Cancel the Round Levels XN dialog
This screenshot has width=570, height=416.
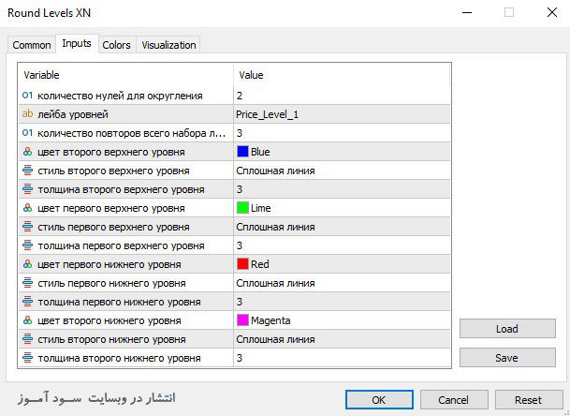pyautogui.click(x=454, y=400)
